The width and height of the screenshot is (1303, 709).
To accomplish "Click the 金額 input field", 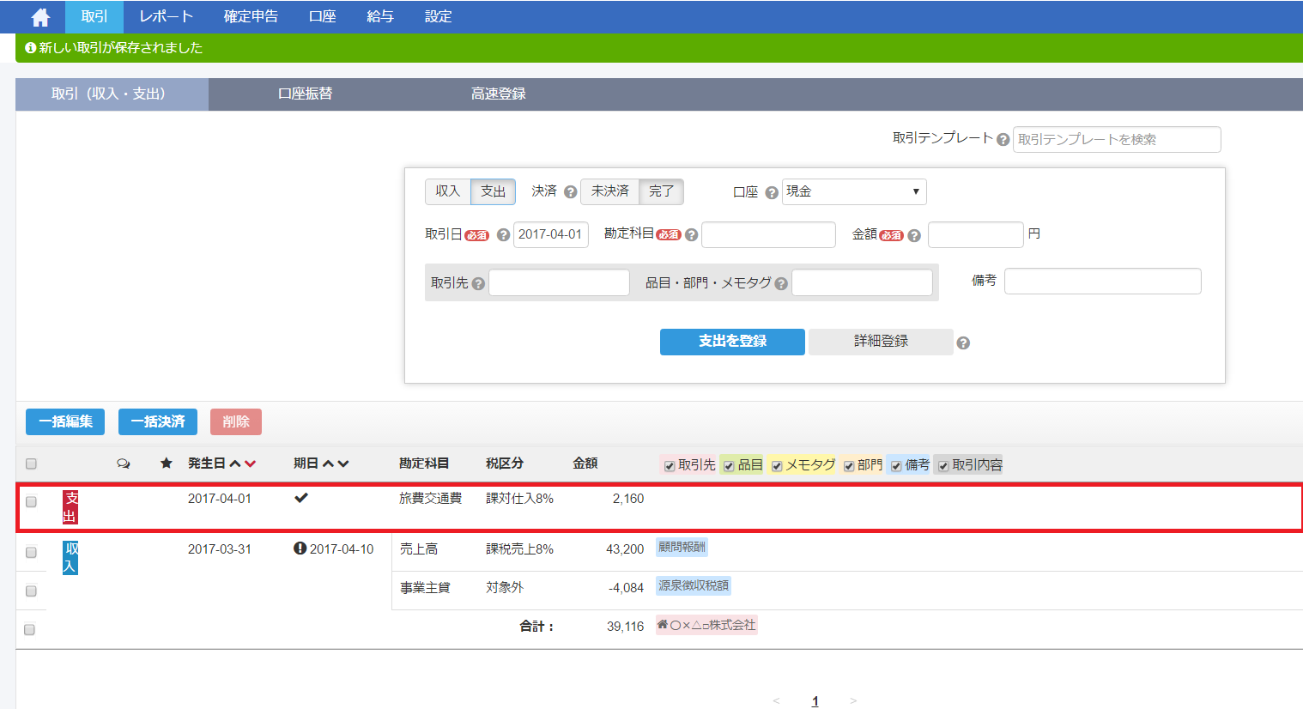I will click(975, 234).
